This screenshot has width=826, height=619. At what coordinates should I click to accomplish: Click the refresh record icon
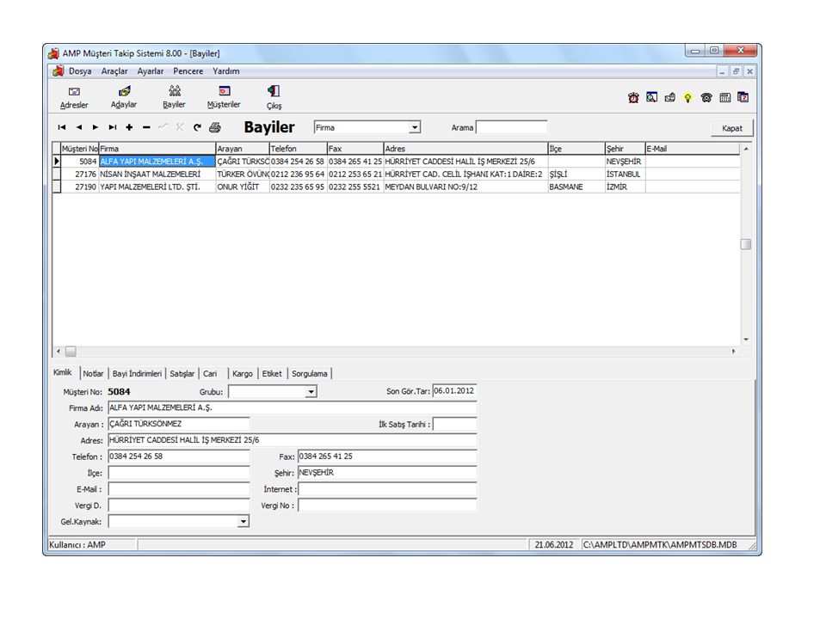coord(197,127)
